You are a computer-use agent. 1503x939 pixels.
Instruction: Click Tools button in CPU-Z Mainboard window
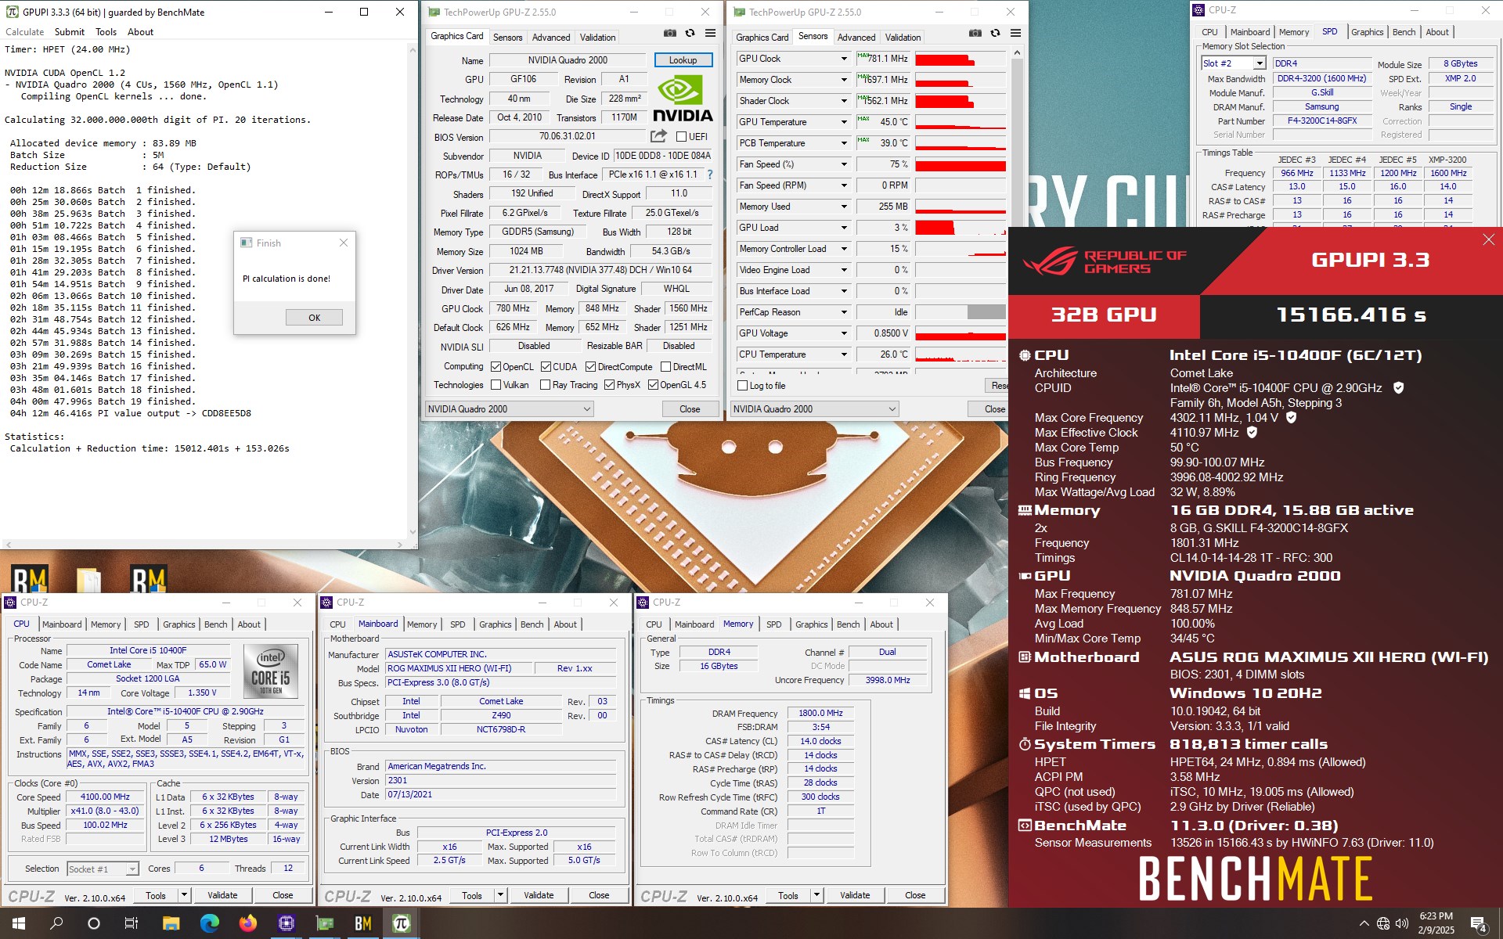[x=471, y=896]
